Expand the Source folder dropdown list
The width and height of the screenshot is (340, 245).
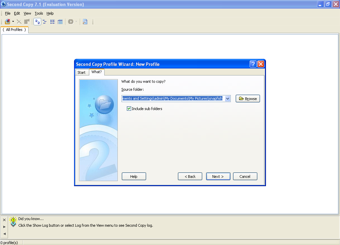click(x=227, y=98)
